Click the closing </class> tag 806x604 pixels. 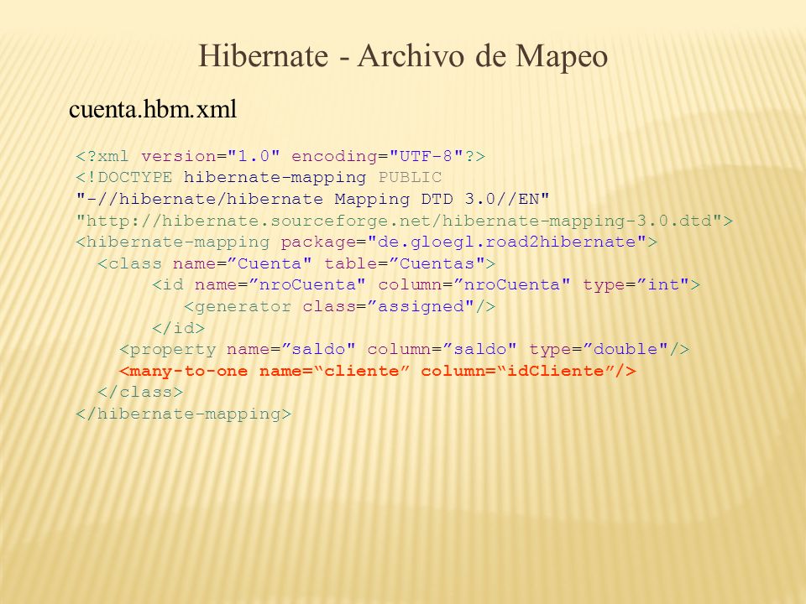click(140, 393)
